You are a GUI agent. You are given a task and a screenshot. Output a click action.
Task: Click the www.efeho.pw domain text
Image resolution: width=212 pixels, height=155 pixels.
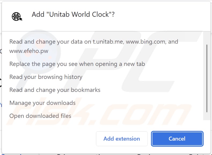click(x=29, y=51)
